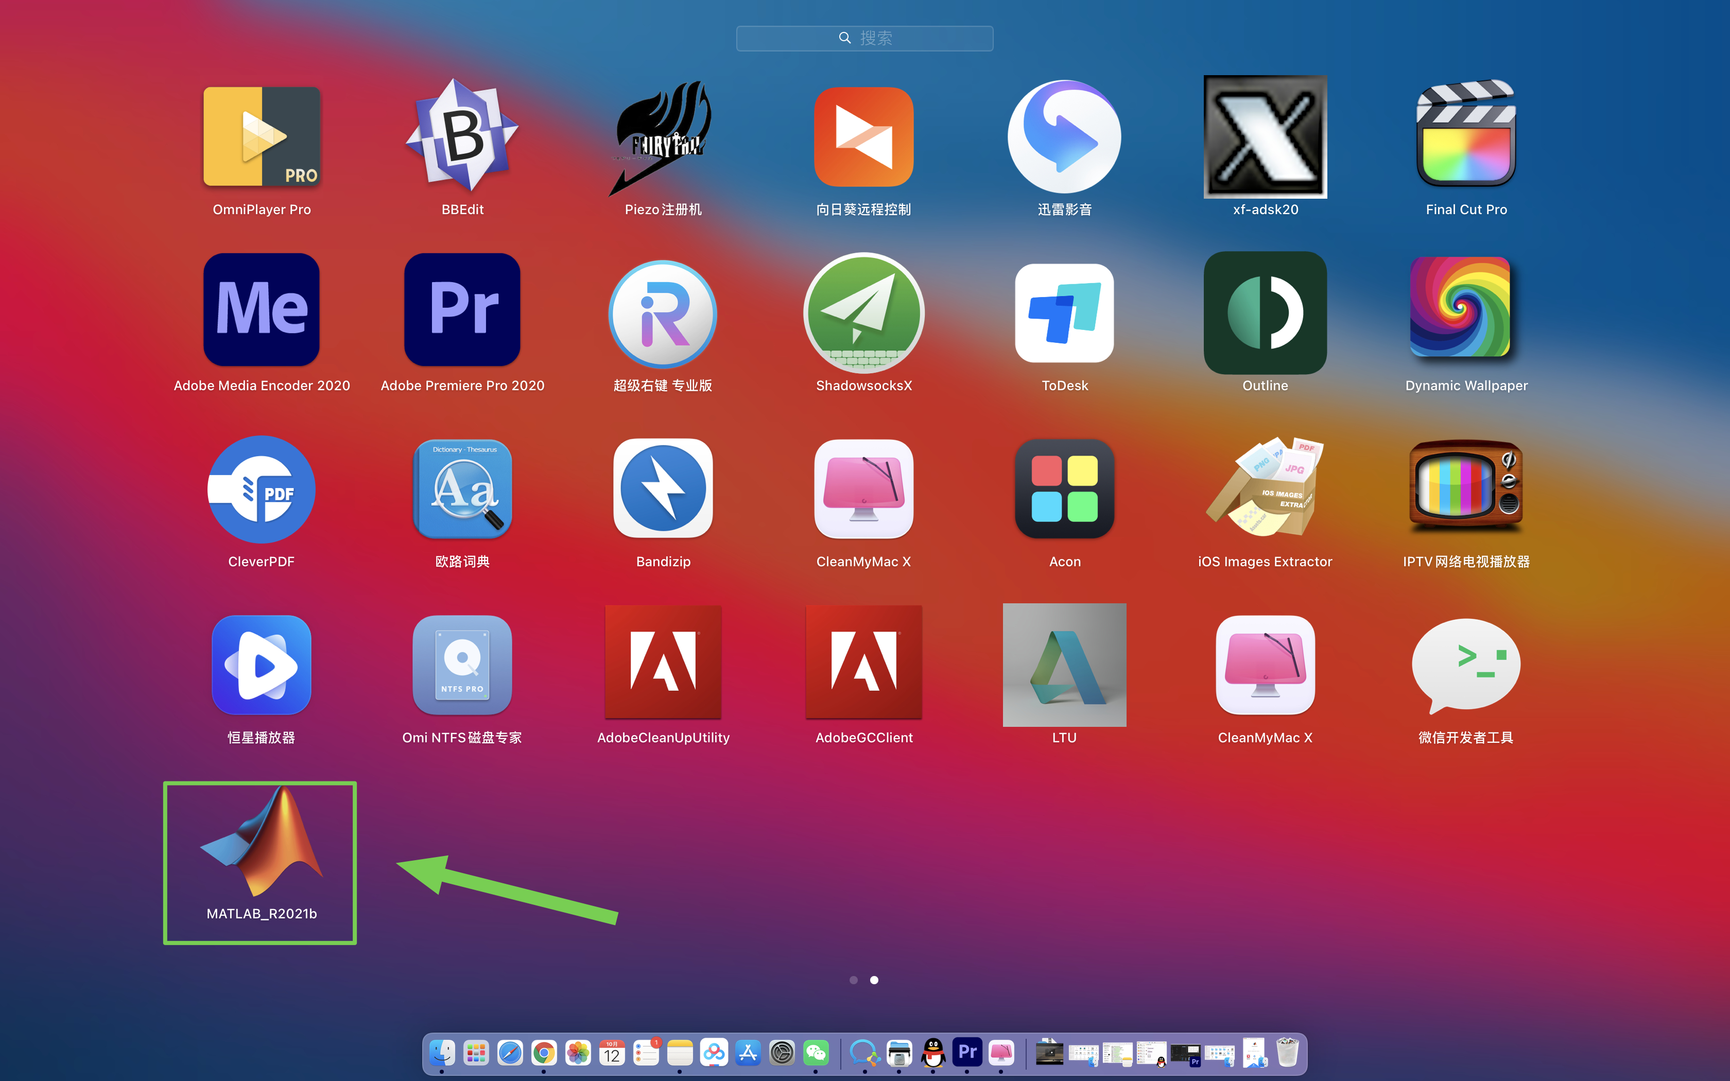Open the CleverPDF app
Viewport: 1730px width, 1081px height.
(261, 489)
